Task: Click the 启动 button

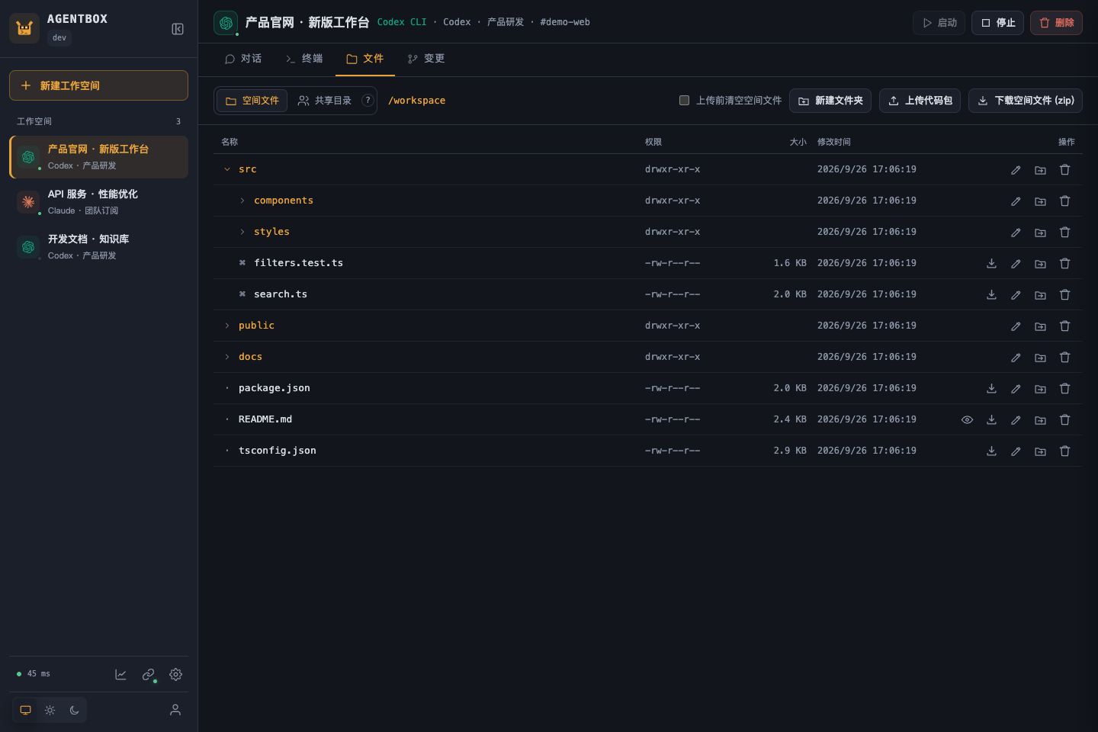Action: 939,23
